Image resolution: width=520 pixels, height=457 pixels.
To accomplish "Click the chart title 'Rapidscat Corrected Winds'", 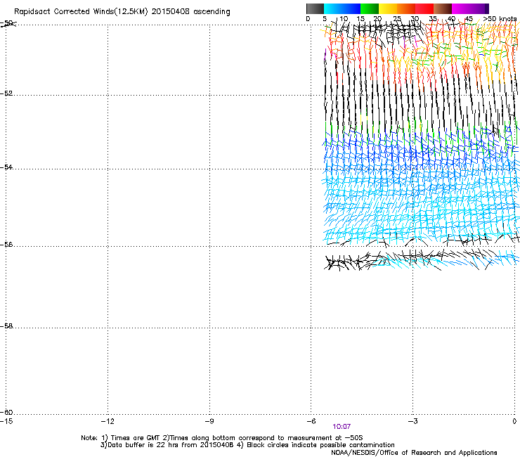I will (64, 12).
